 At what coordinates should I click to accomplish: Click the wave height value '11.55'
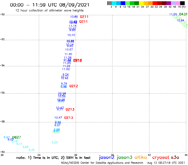coord(173,14)
